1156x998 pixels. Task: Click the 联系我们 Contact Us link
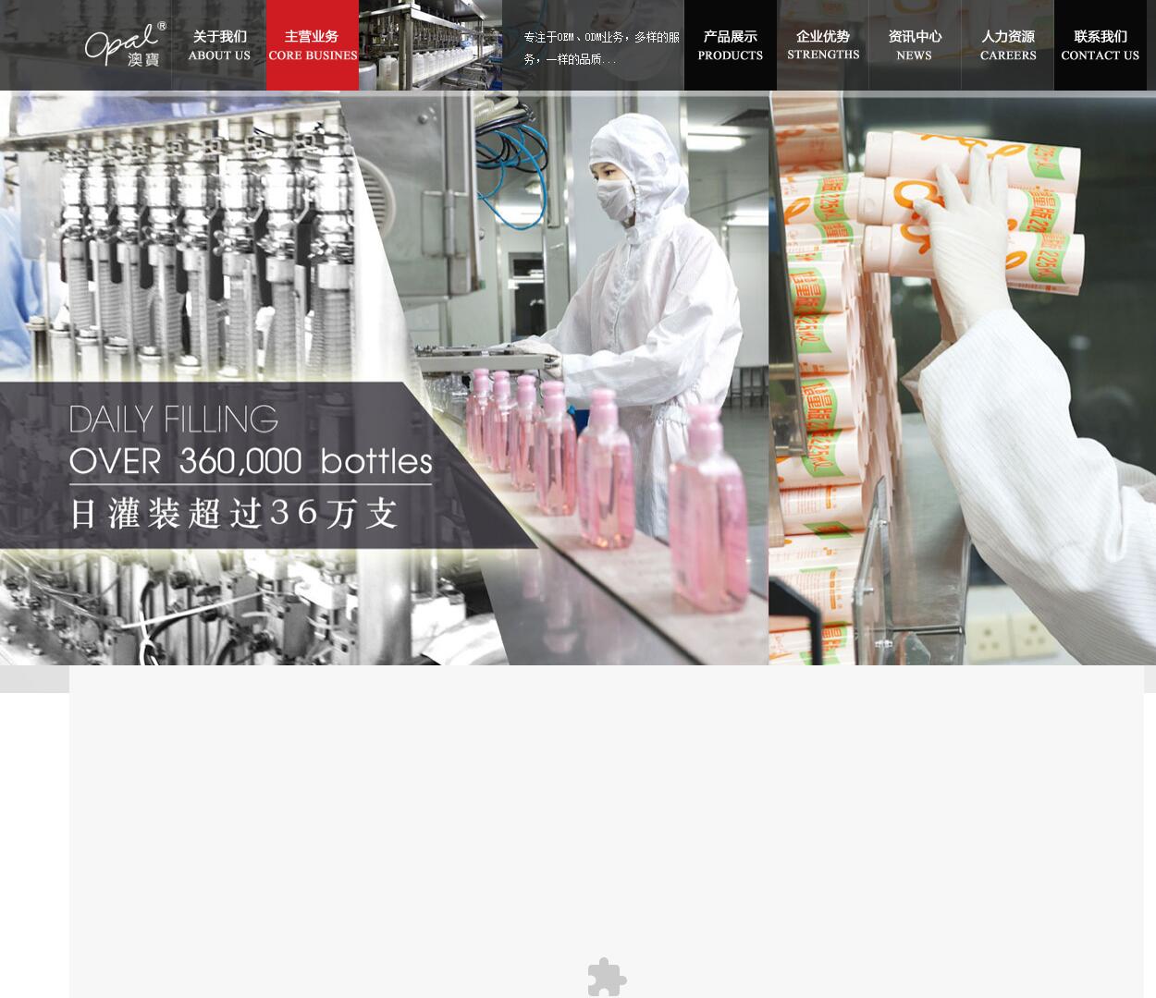(1101, 45)
